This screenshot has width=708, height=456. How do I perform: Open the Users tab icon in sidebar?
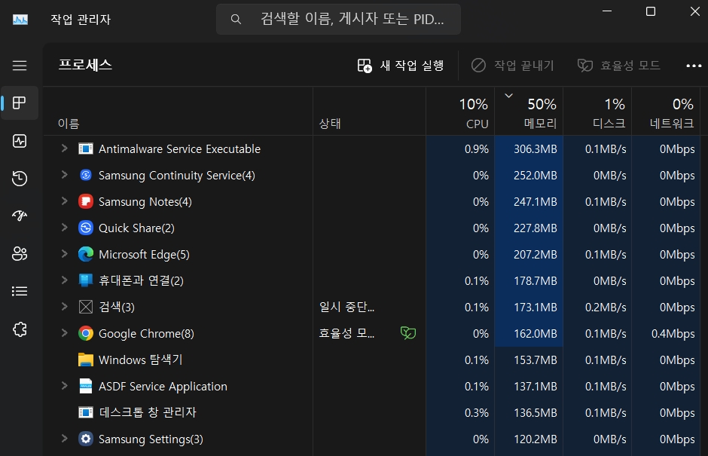(x=20, y=253)
